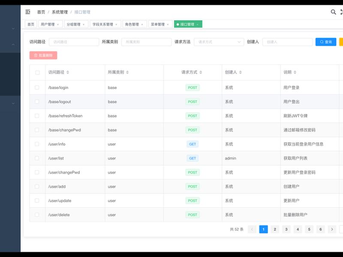The width and height of the screenshot is (343, 257).
Task: Go to previous page arrow
Action: 252,229
